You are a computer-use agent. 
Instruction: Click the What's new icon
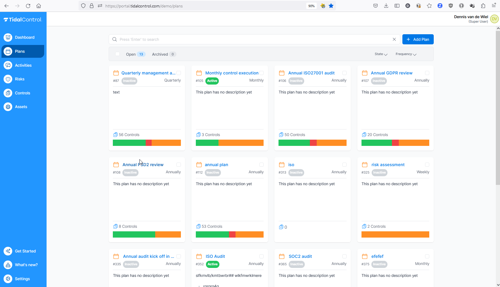pyautogui.click(x=8, y=265)
